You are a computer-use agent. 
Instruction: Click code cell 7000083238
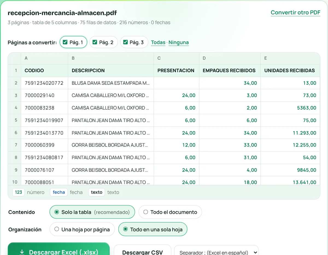tap(45, 108)
